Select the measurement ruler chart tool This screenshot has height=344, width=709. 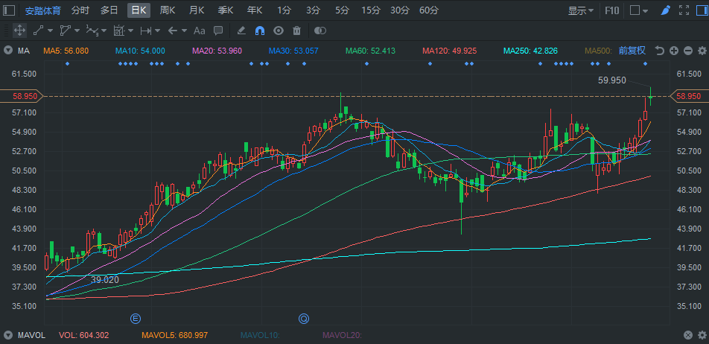point(119,31)
